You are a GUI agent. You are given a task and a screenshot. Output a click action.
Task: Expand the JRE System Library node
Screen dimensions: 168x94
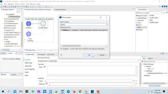3,32
